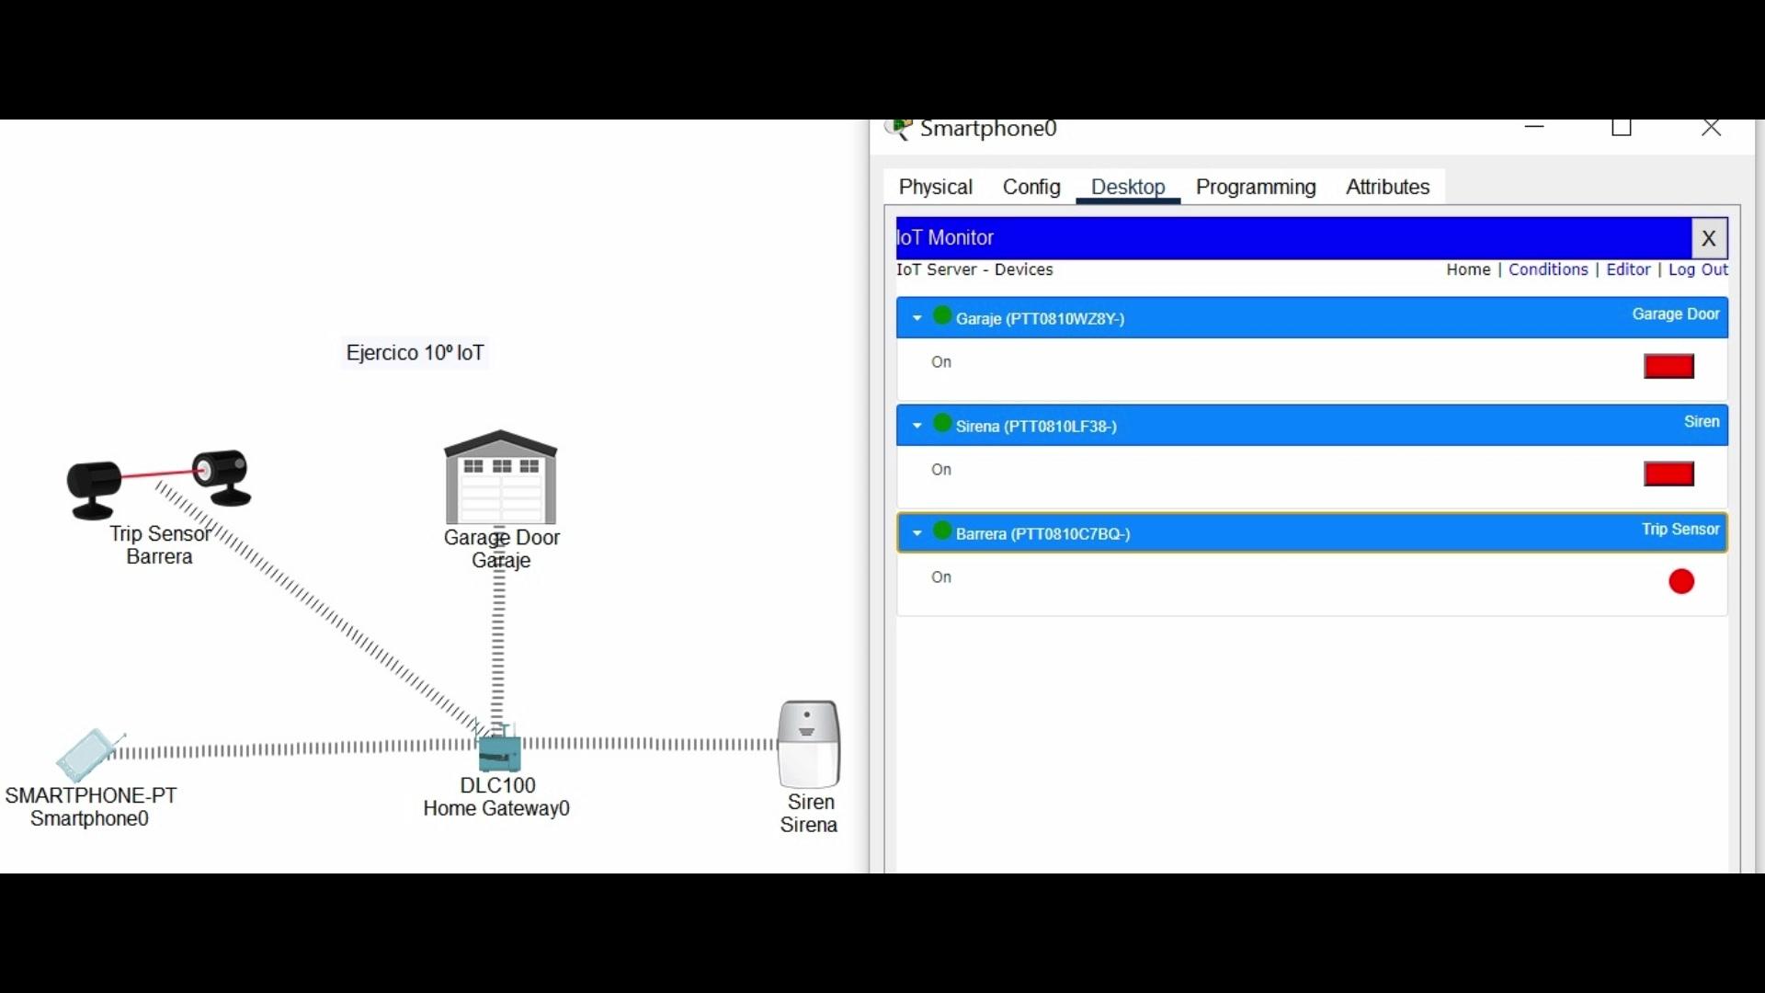Image resolution: width=1765 pixels, height=993 pixels.
Task: Toggle the Garaje door On red switch
Action: (1668, 367)
